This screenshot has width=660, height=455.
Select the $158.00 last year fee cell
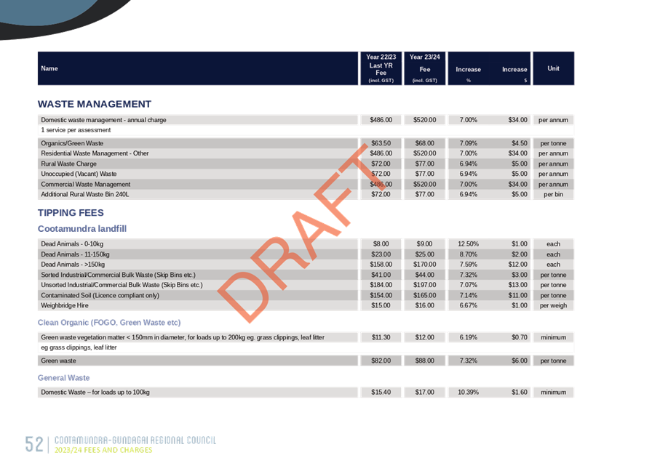[381, 265]
